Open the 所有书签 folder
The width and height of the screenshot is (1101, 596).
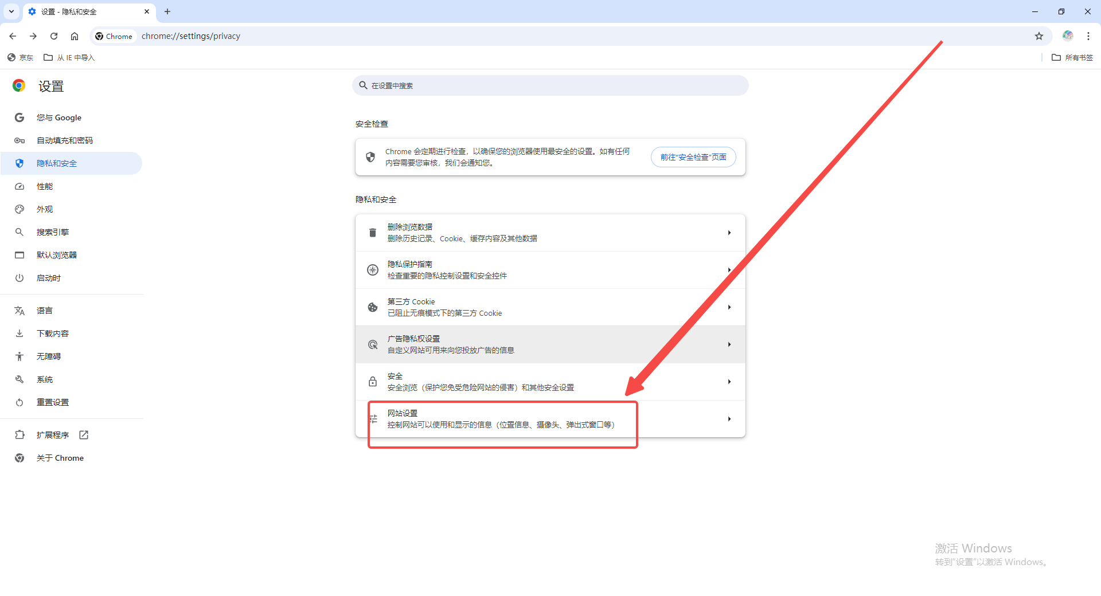1072,57
